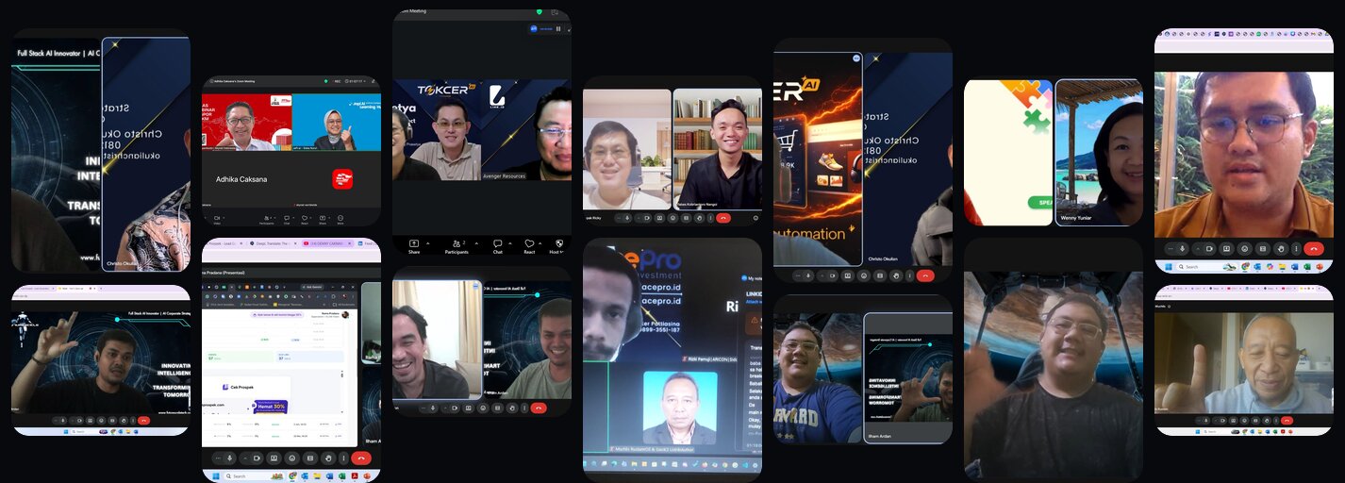
Task: Open Chat in the Zoom meeting toolbar
Action: [x=497, y=247]
